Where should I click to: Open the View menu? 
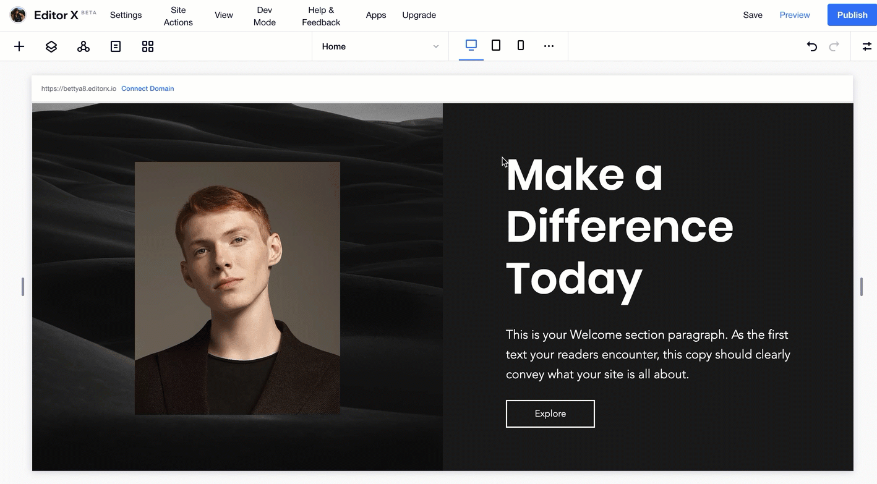224,15
